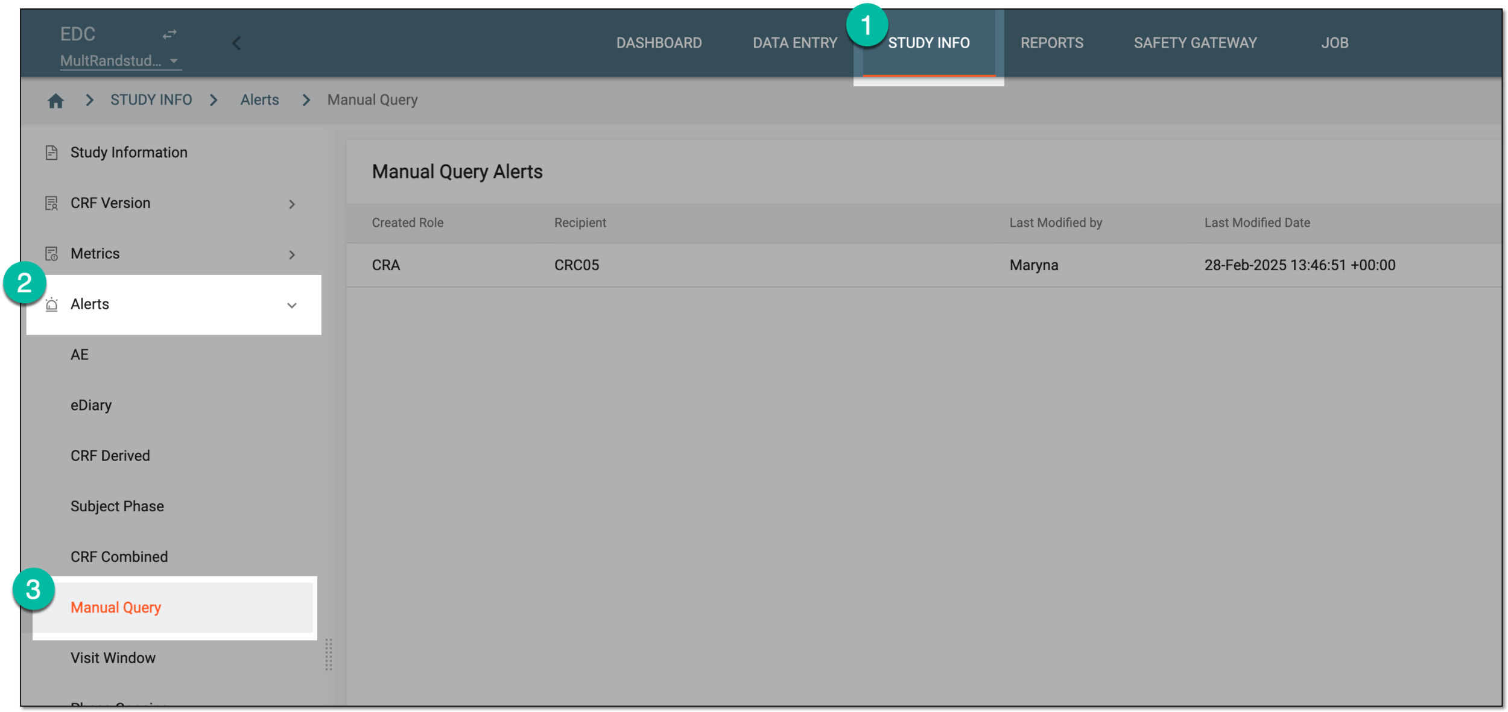This screenshot has height=712, width=1508.
Task: Switch to the JOB tab
Action: pyautogui.click(x=1334, y=43)
